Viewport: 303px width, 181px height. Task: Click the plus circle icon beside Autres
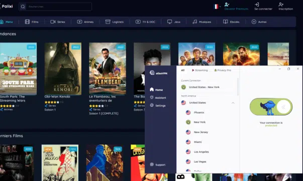pos(254,21)
